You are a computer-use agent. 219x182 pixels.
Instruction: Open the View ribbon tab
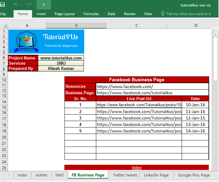point(148,14)
